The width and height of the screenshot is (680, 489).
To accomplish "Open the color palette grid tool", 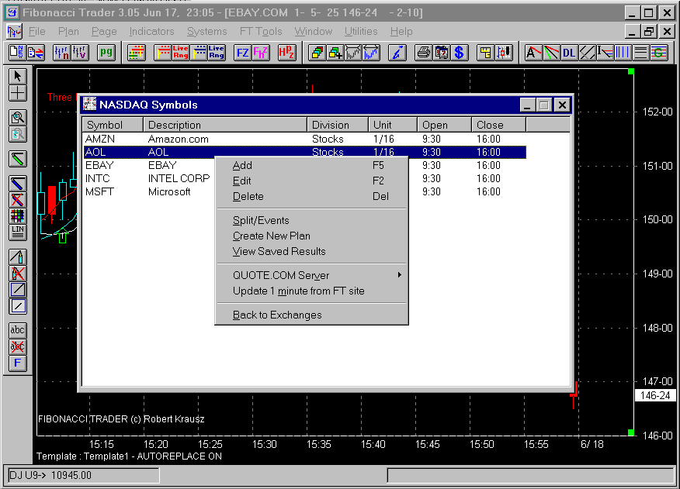I will click(17, 215).
